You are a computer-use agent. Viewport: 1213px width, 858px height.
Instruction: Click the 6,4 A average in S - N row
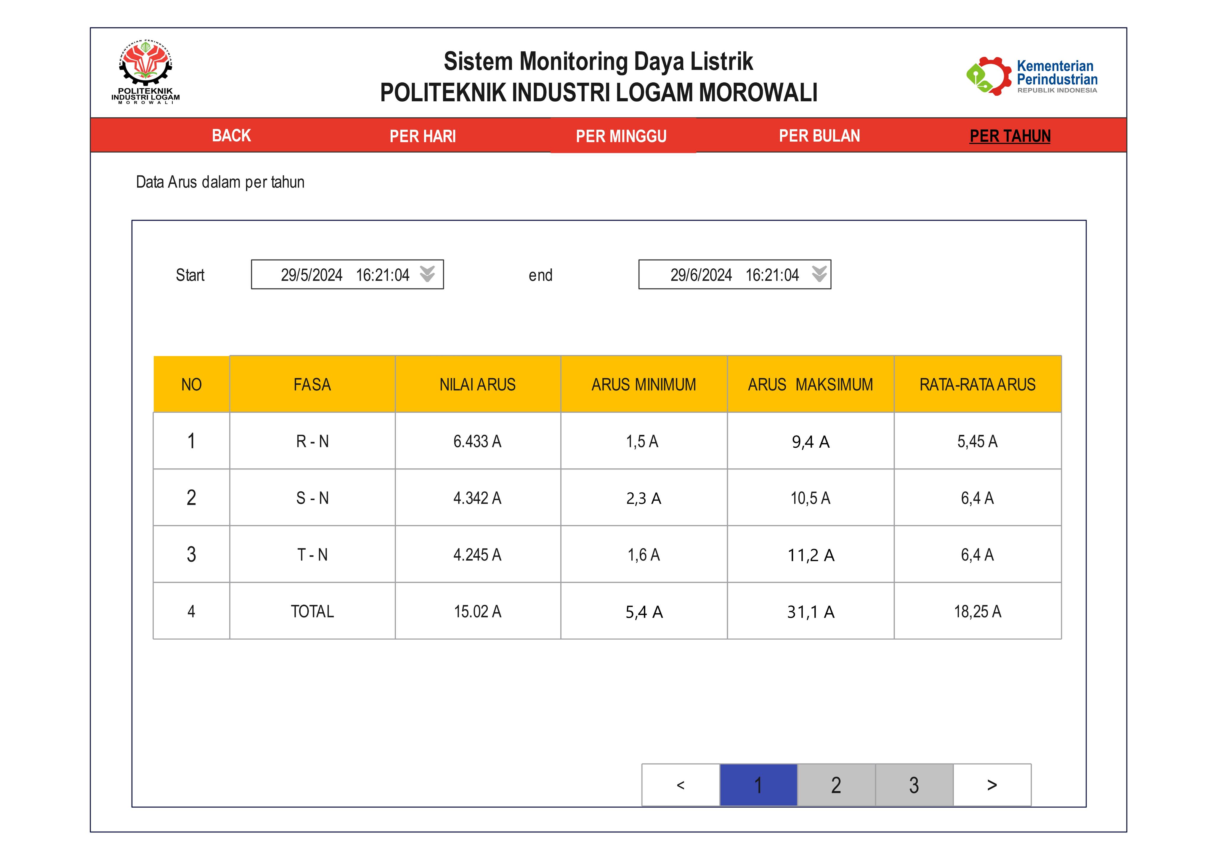977,497
